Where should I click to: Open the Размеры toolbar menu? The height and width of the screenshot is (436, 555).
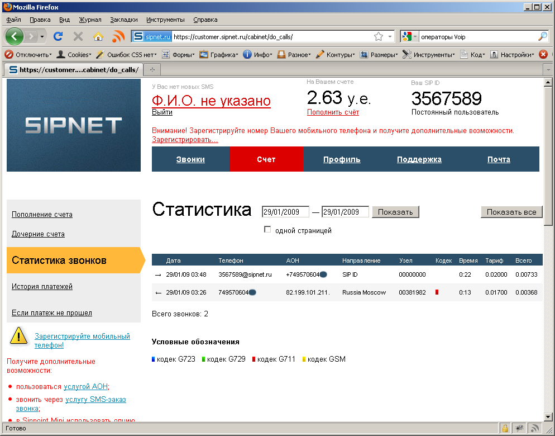(379, 55)
